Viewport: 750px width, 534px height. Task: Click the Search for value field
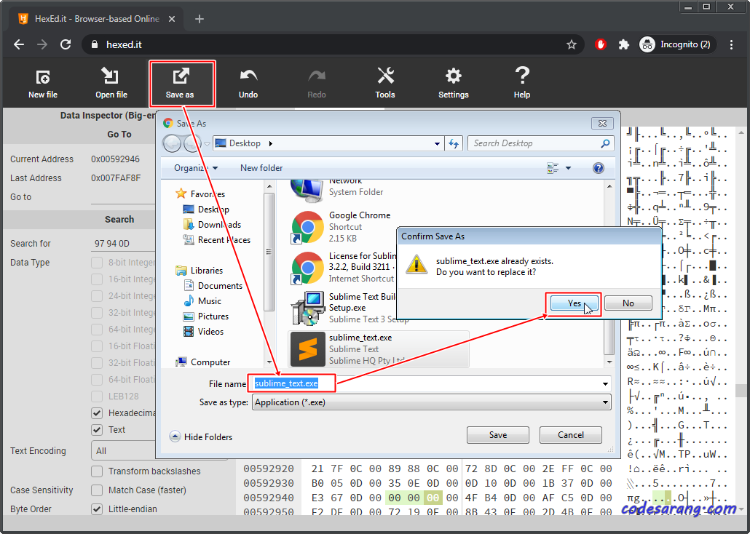click(x=123, y=243)
